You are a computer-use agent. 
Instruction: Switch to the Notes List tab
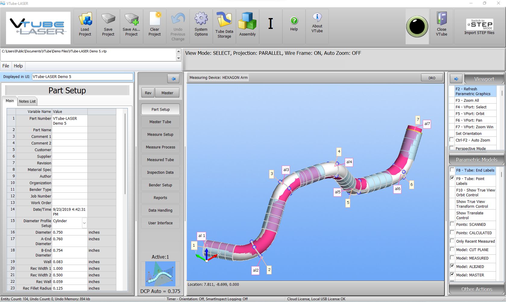tap(27, 101)
